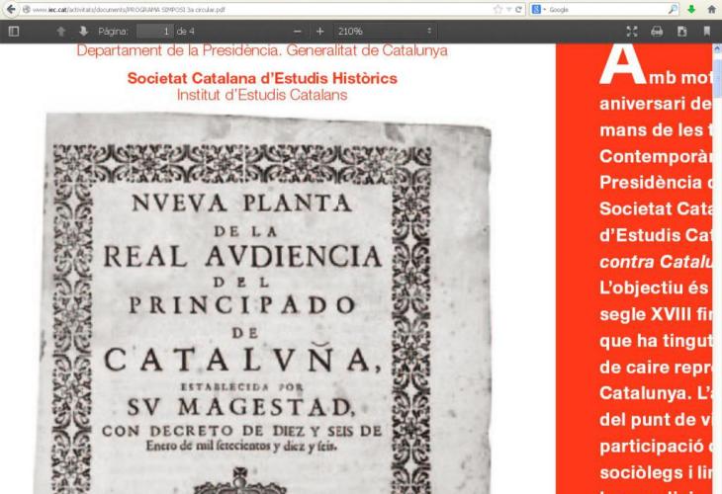Bookmark page with the star icon
The image size is (722, 494).
tap(497, 9)
